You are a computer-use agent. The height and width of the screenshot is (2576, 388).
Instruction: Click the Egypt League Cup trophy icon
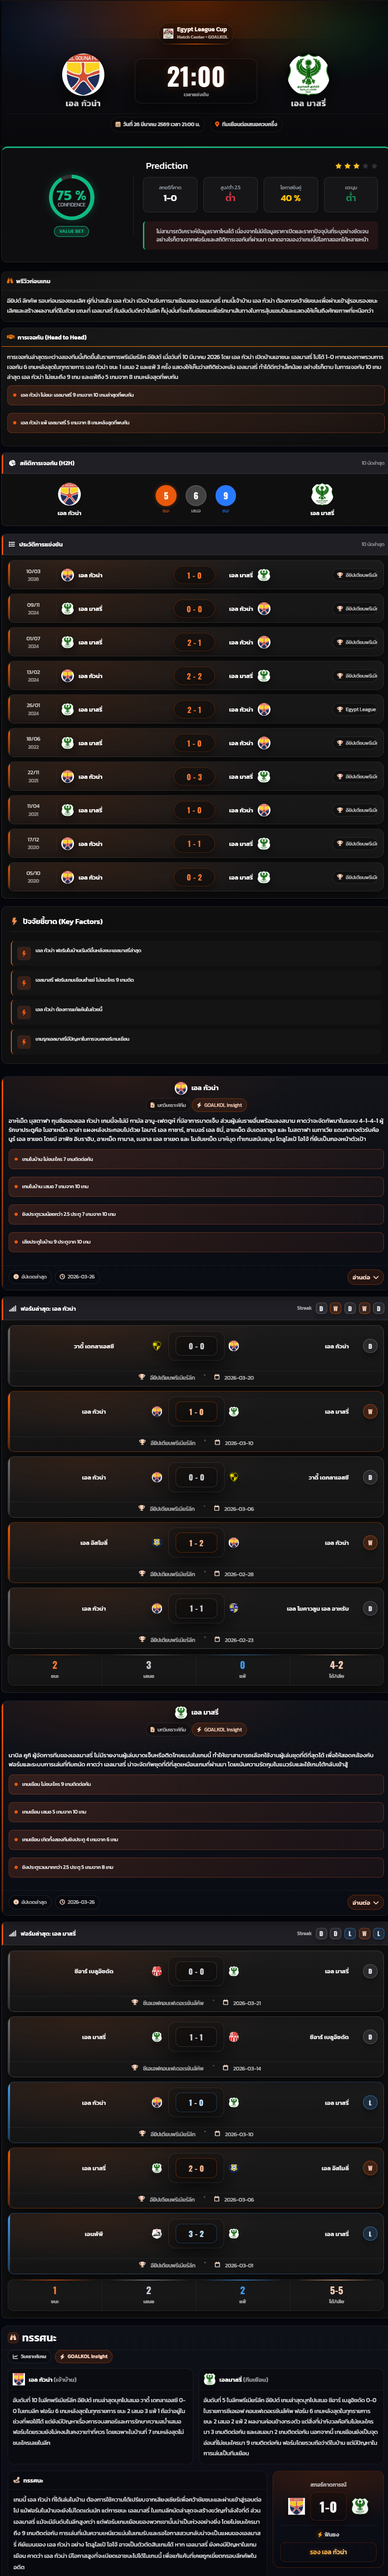pos(168,33)
